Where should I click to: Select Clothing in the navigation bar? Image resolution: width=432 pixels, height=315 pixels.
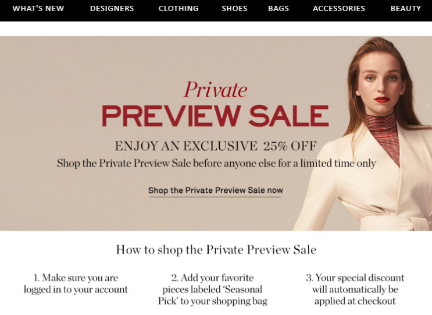pos(178,9)
